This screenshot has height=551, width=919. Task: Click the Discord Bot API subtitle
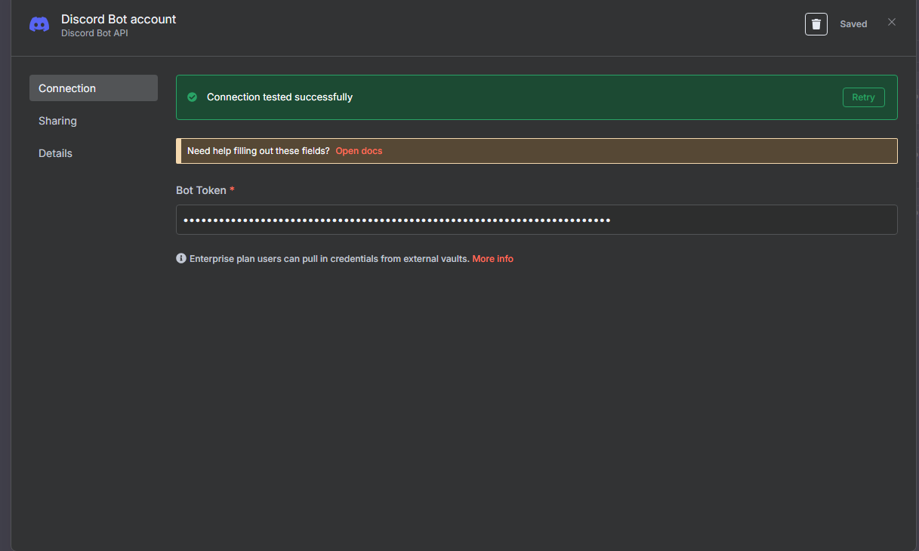(x=94, y=33)
